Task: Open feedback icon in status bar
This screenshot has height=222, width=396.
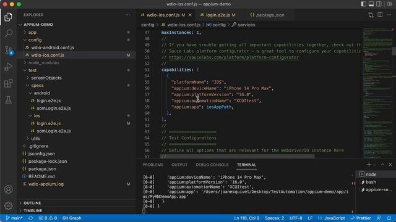Action: [x=379, y=218]
